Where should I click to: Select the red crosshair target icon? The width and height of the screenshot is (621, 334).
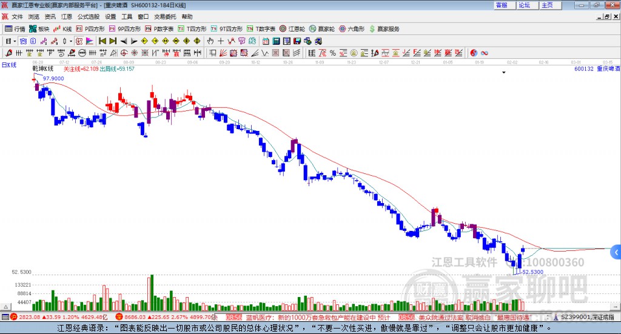[124, 53]
